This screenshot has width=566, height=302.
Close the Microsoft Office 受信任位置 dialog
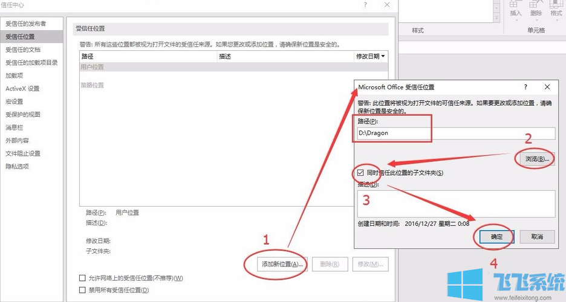(x=547, y=87)
